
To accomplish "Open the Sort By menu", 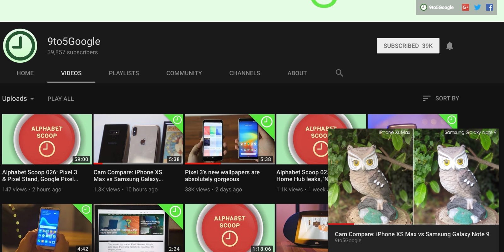I will pyautogui.click(x=447, y=98).
